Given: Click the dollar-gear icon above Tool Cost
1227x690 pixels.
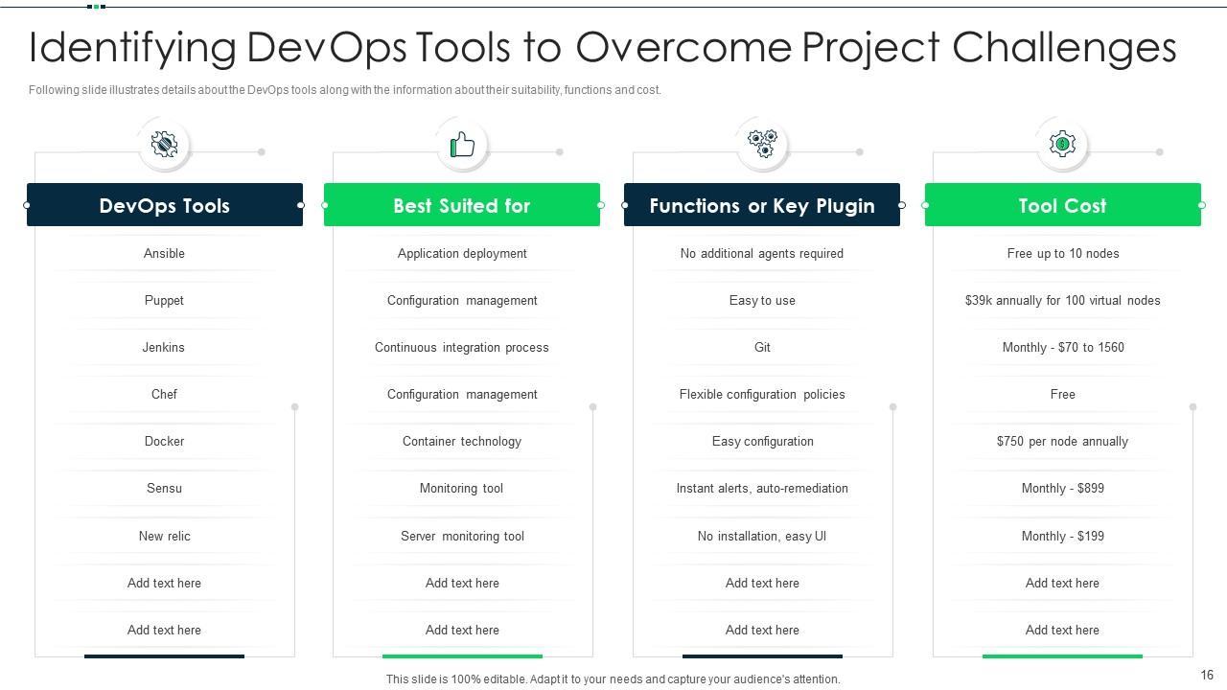Looking at the screenshot, I should [1061, 143].
